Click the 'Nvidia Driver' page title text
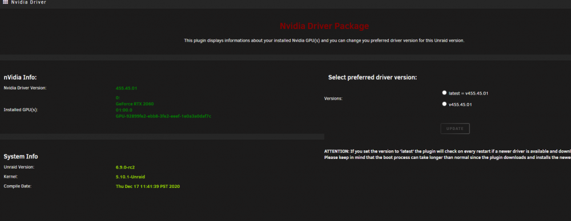Screen dimensions: 571x221 pyautogui.click(x=29, y=2)
